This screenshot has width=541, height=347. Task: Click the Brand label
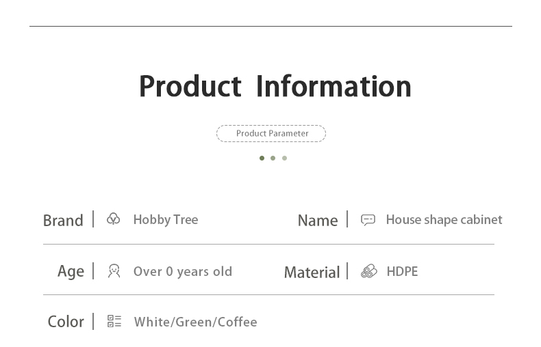coord(63,220)
